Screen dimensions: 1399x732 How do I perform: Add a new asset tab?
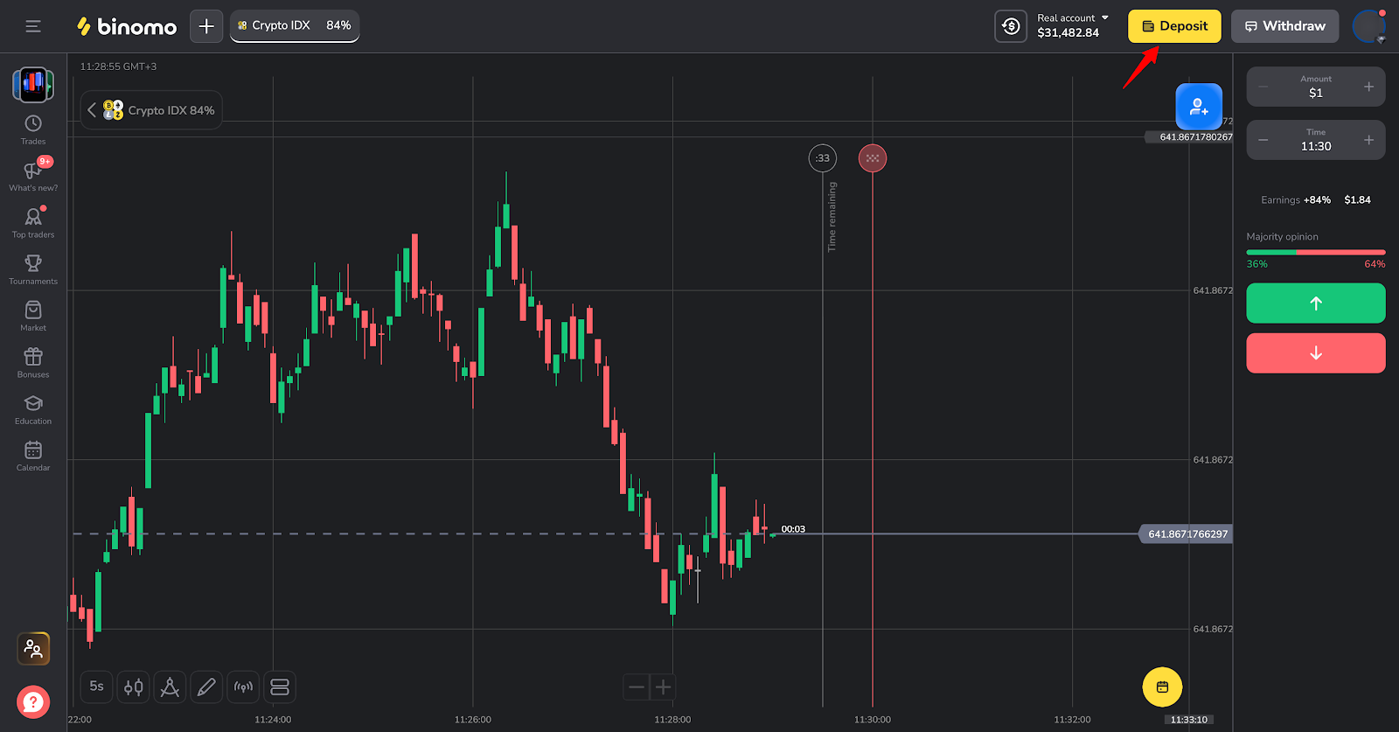pyautogui.click(x=206, y=26)
